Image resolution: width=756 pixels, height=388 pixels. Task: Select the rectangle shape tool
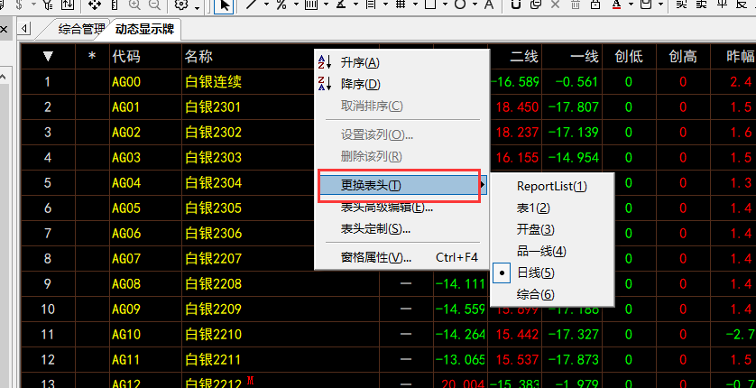[x=430, y=5]
